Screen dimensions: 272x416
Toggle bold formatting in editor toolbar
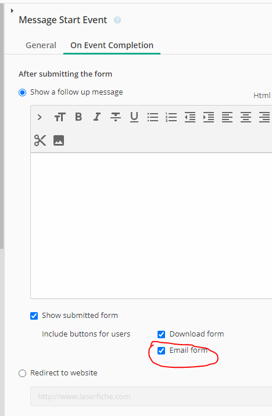(78, 117)
